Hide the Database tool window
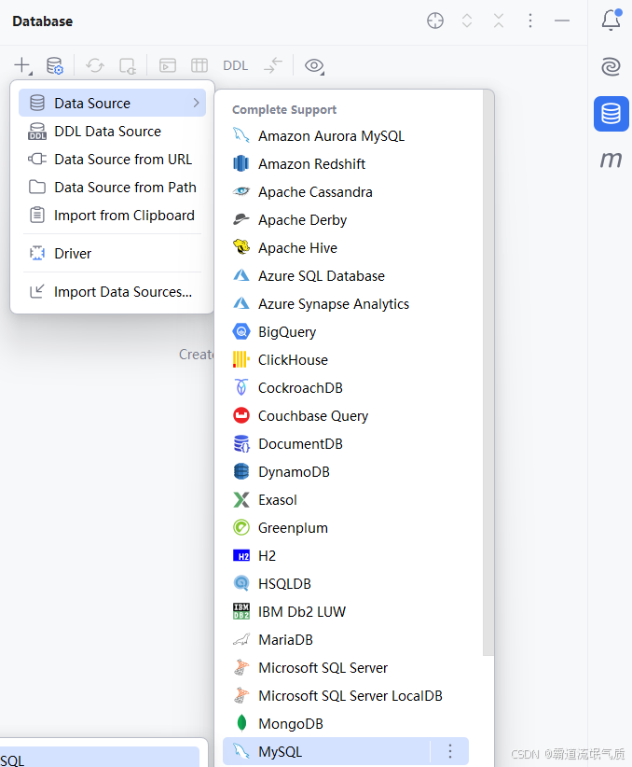Viewport: 632px width, 767px height. (562, 21)
